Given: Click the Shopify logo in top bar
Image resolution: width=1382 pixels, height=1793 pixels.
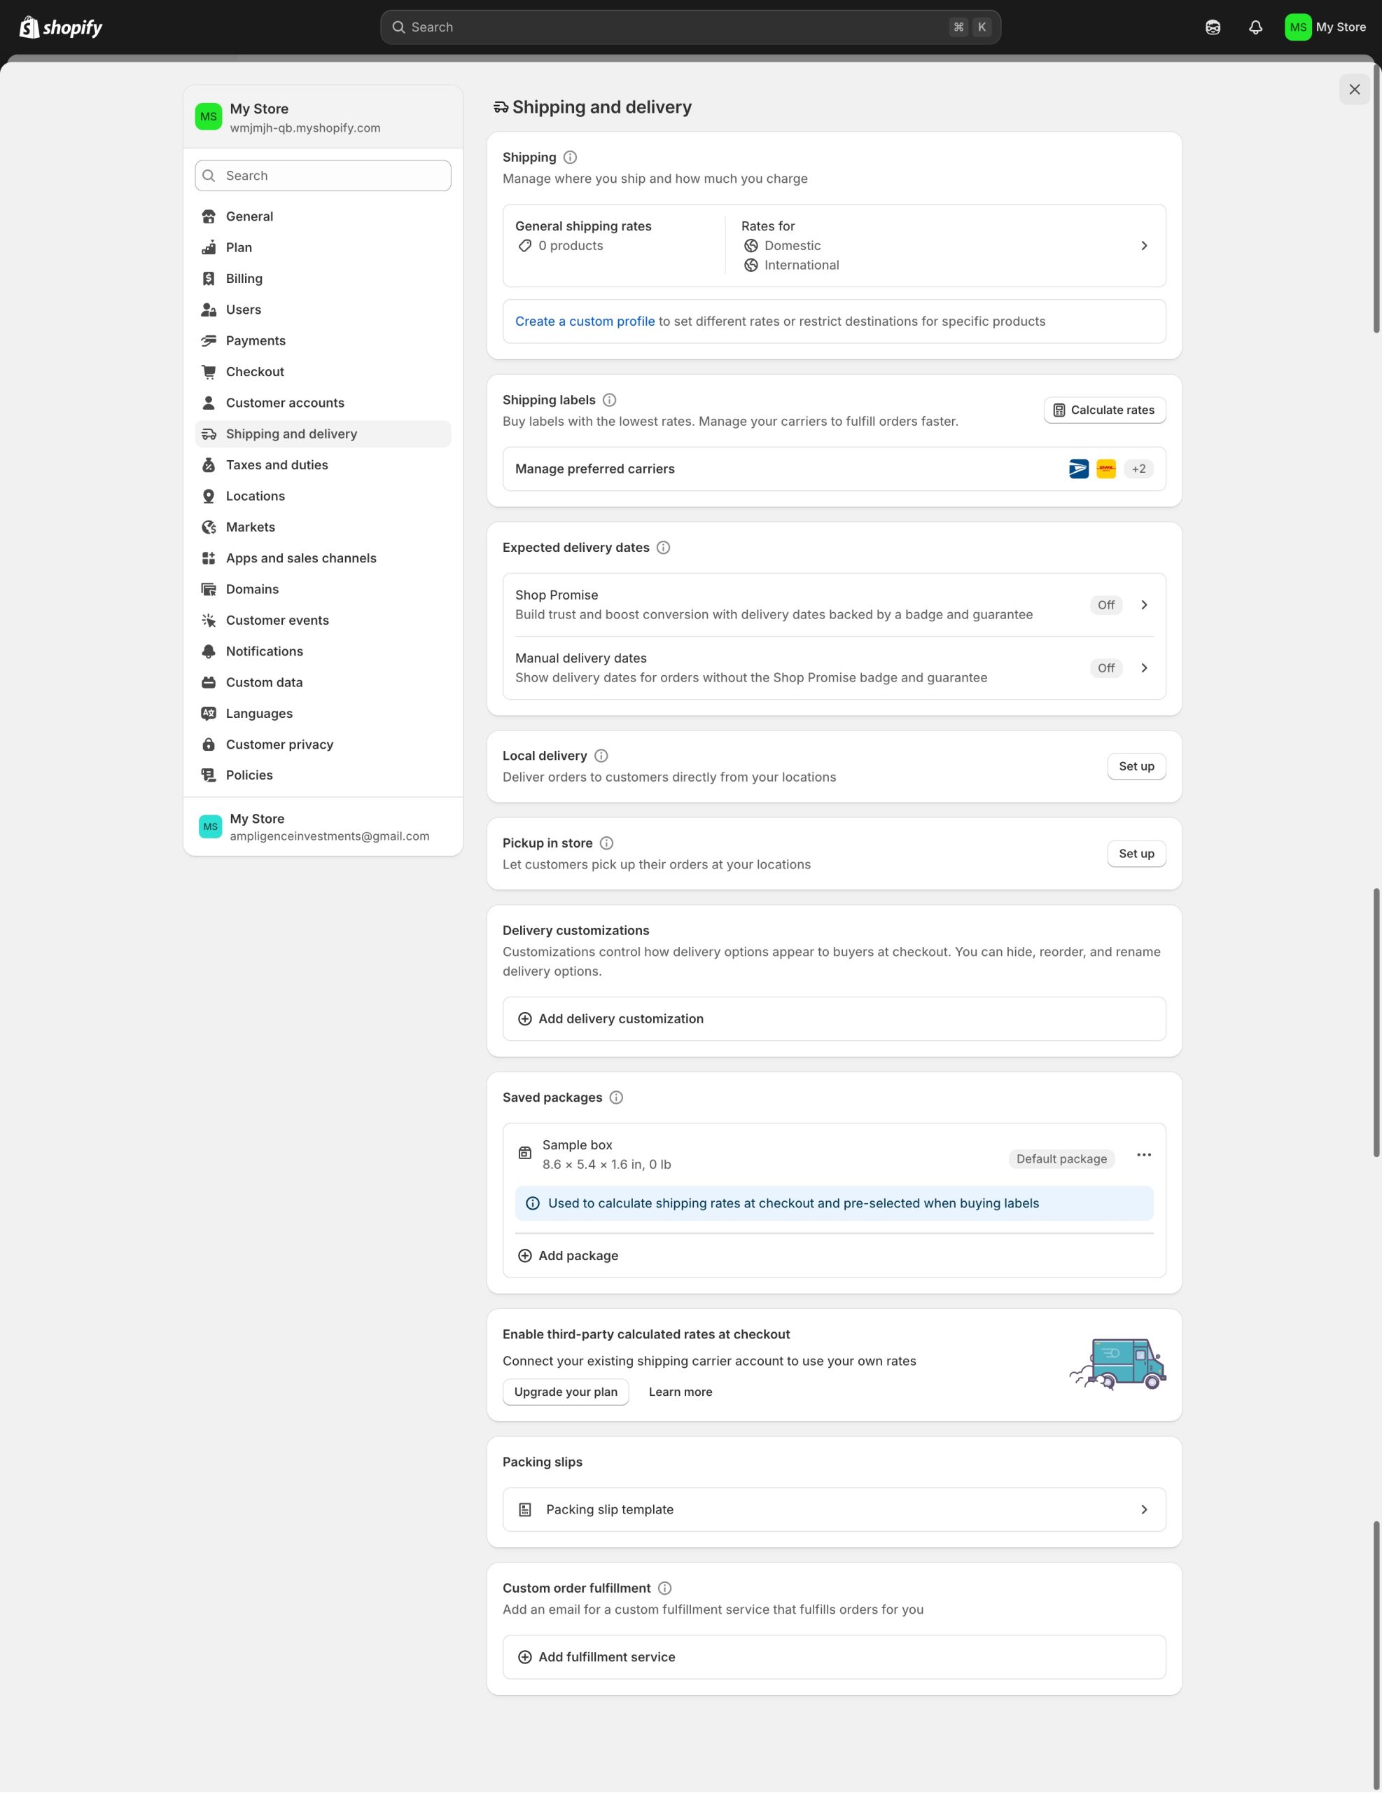Looking at the screenshot, I should (61, 28).
